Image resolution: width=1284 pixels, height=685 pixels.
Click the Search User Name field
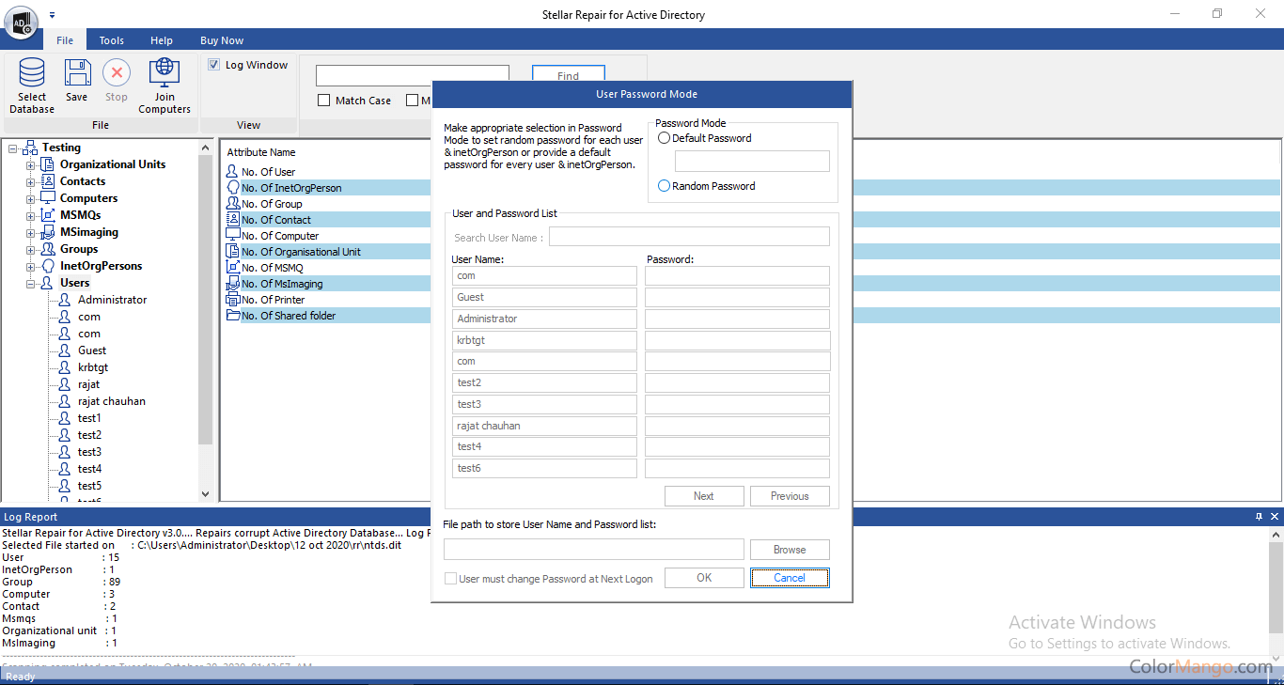[689, 237]
